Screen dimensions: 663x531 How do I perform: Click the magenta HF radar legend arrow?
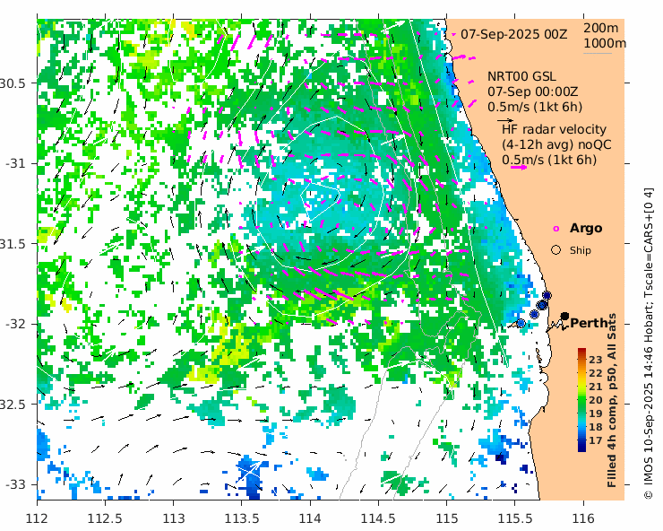point(519,167)
